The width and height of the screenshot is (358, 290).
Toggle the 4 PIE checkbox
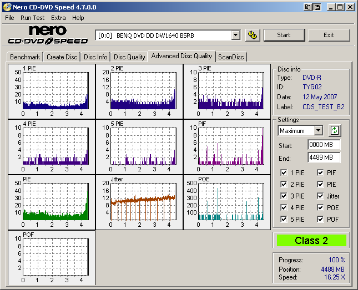(x=284, y=207)
